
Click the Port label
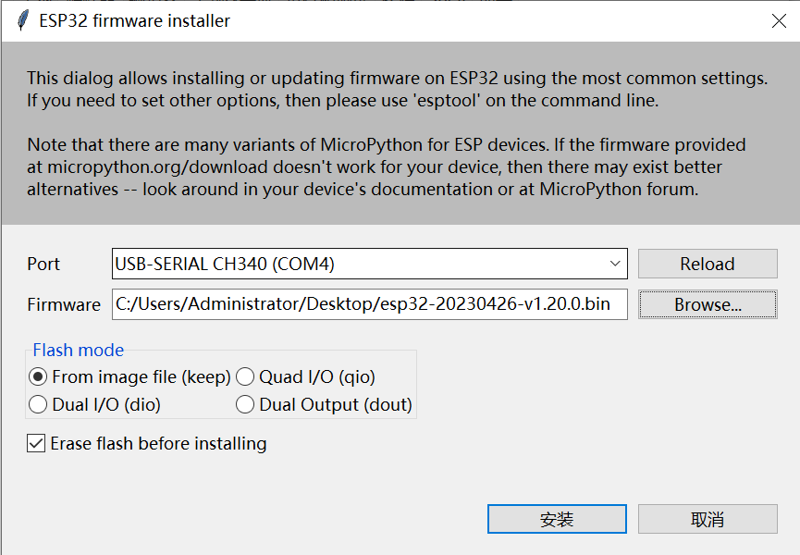(x=43, y=264)
